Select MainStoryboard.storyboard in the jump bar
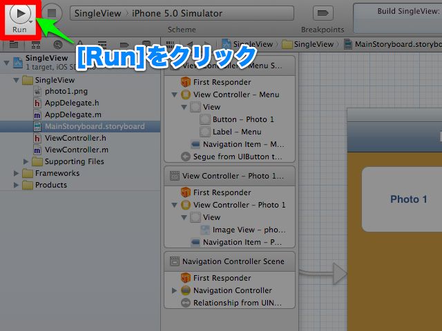 pyautogui.click(x=393, y=44)
